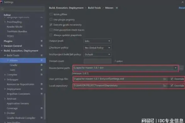185x123 pixels.
Task: Select Application Servers item
Action: pyautogui.click(x=18, y=104)
